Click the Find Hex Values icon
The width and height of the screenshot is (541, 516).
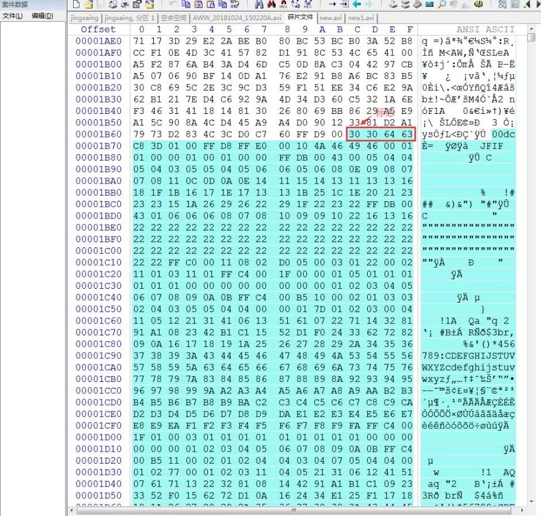click(x=283, y=5)
